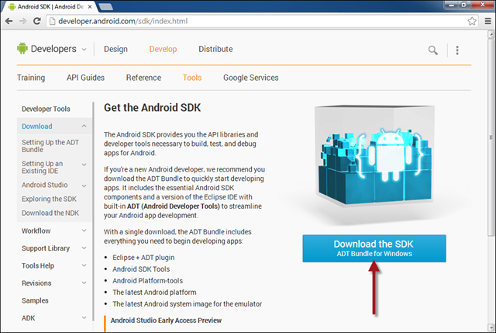Viewport: 496px width, 333px height.
Task: Click the page icon in address bar
Action: (x=53, y=21)
